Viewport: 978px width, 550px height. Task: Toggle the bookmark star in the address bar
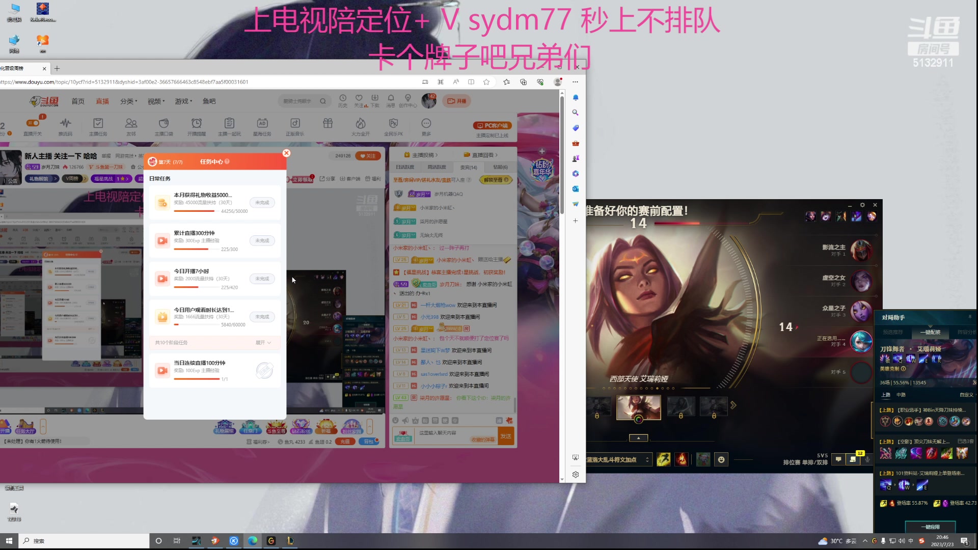486,81
